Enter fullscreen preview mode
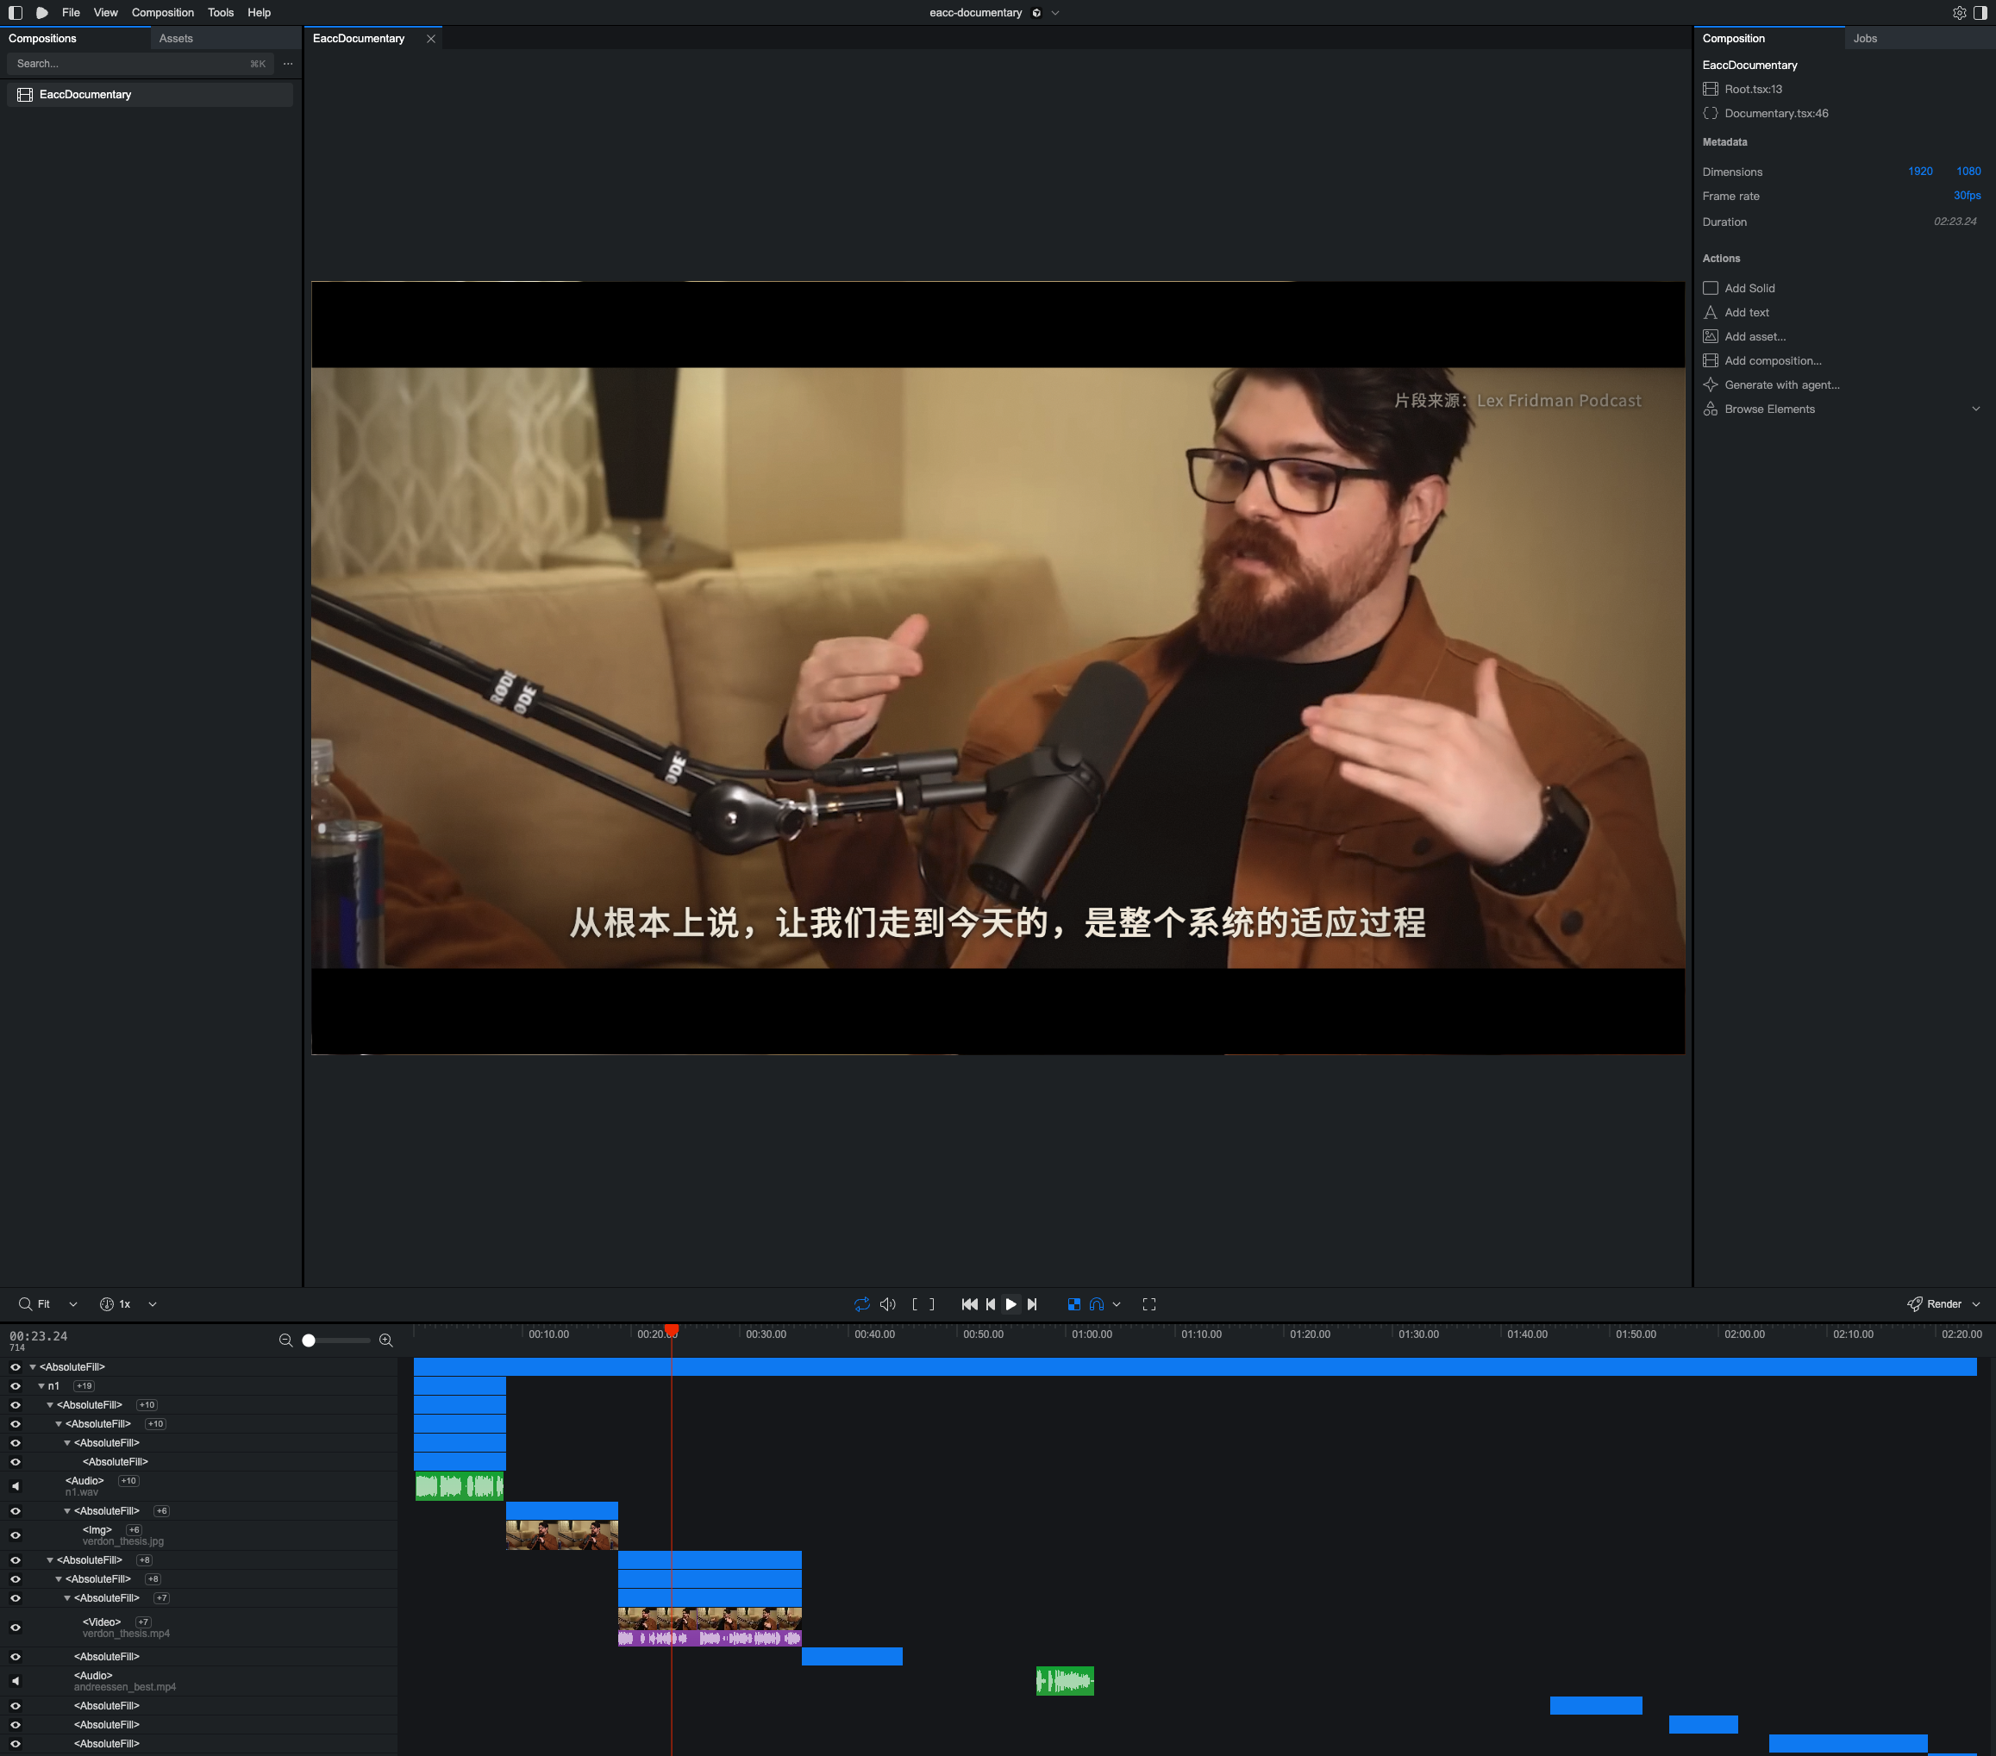Screen dimensions: 1996x1756 pos(1149,1304)
